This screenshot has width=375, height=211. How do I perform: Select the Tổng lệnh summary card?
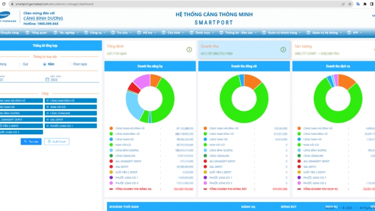tap(150, 49)
